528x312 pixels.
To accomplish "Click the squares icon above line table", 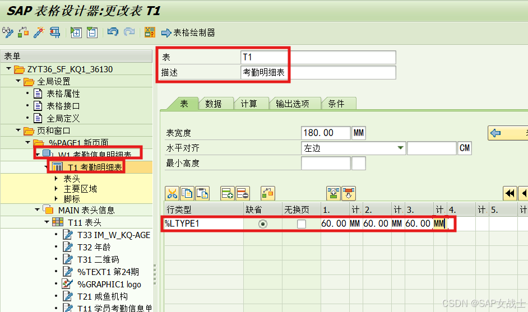I will click(268, 193).
